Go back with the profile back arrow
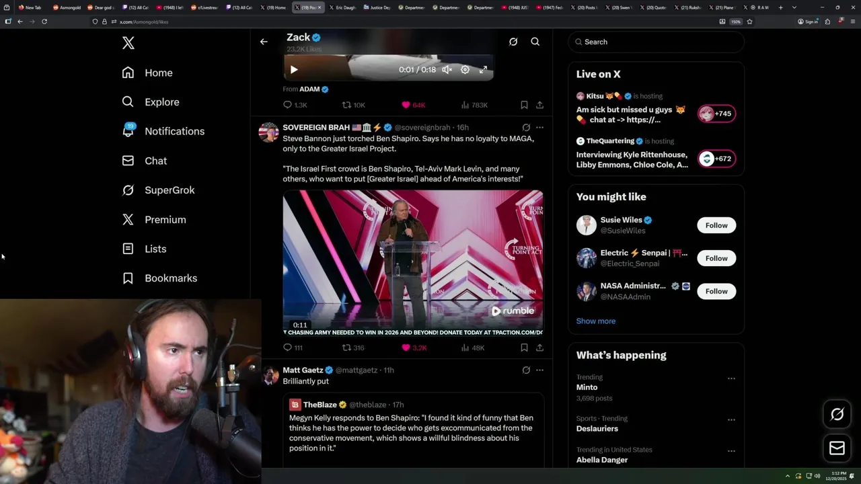The width and height of the screenshot is (861, 484). coord(264,42)
